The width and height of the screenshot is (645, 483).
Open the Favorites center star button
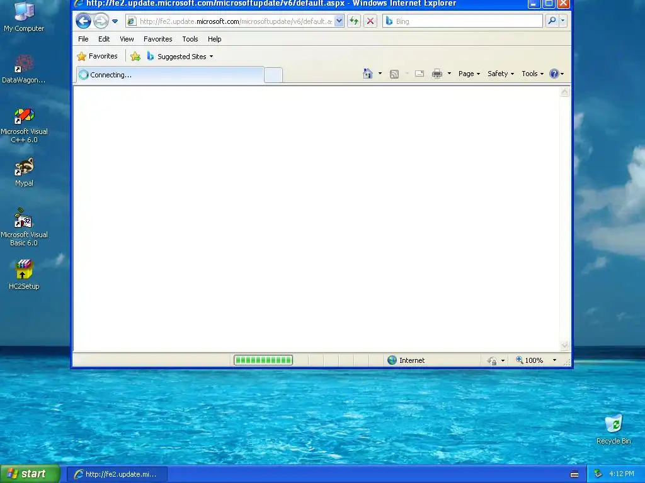98,56
